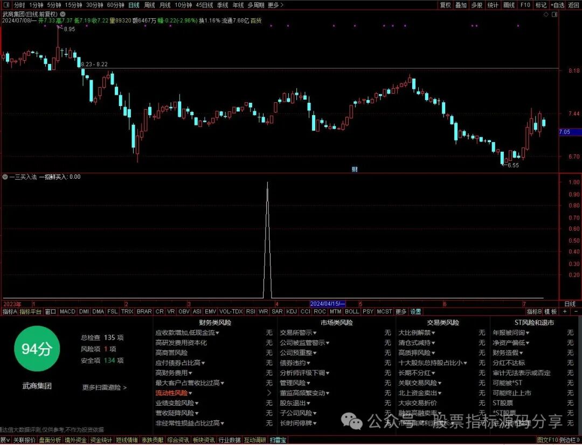Open 关联报价 bottom tab
The height and width of the screenshot is (445, 582).
24,440
